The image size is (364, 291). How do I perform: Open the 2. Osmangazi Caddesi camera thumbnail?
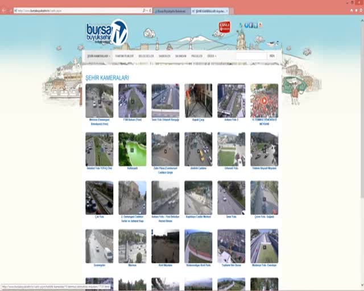[x=133, y=198]
